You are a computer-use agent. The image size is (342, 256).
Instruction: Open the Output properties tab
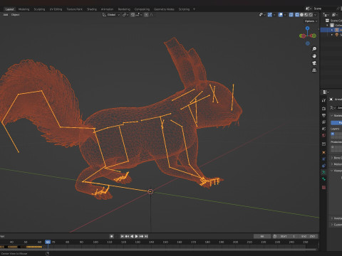(x=323, y=115)
